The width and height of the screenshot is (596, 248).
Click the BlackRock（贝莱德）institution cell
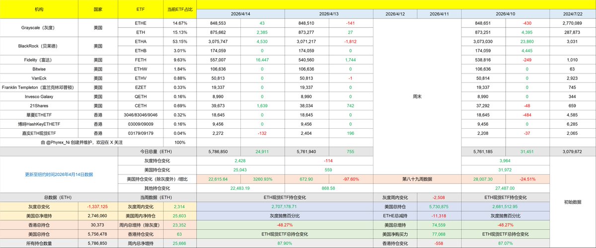click(39, 46)
